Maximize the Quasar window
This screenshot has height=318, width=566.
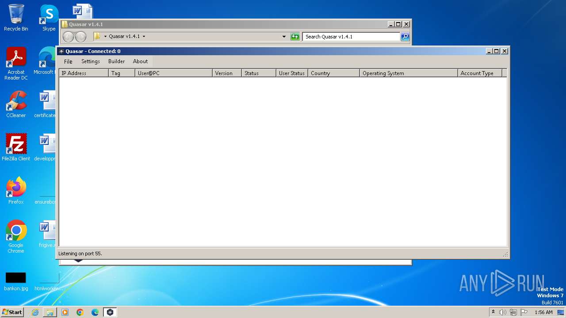pos(497,51)
